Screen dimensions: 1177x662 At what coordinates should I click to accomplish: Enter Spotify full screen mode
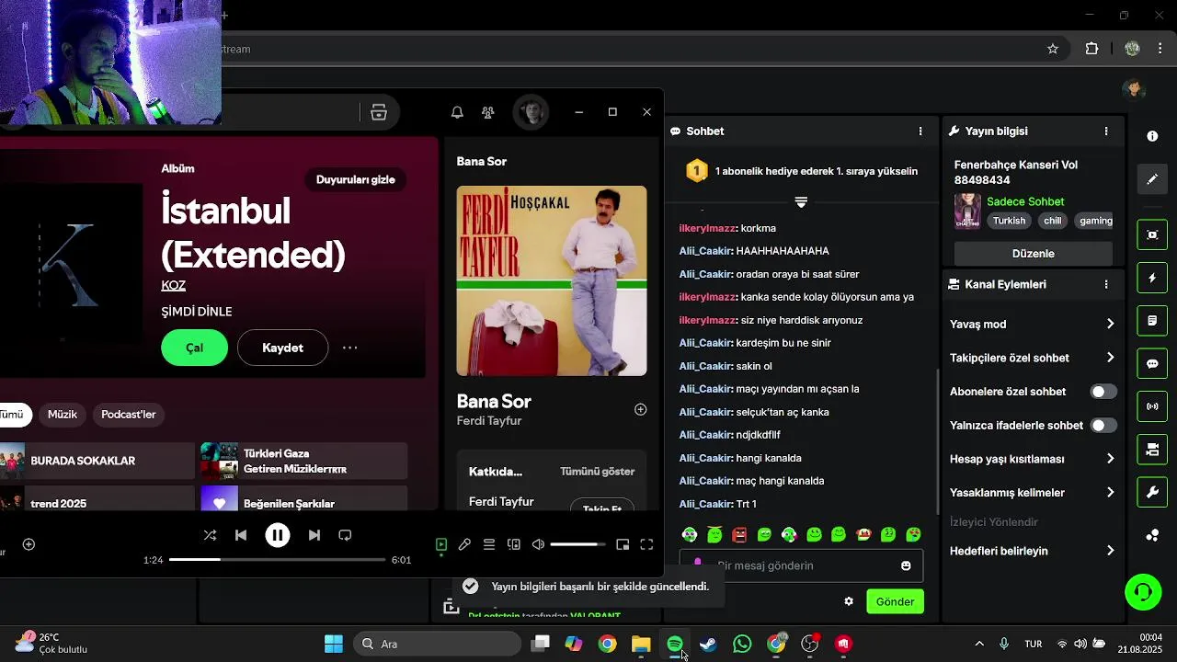pyautogui.click(x=646, y=544)
